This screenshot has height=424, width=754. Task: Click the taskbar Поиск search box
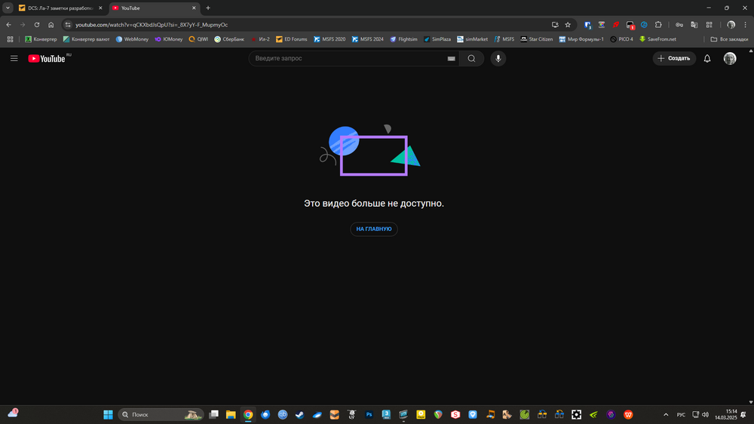coord(161,414)
